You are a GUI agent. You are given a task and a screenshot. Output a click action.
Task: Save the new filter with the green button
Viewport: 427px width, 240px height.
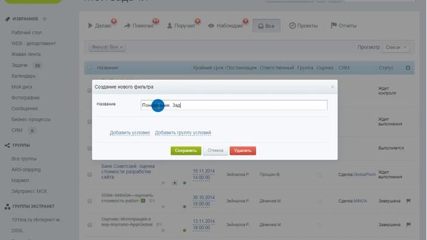point(185,151)
